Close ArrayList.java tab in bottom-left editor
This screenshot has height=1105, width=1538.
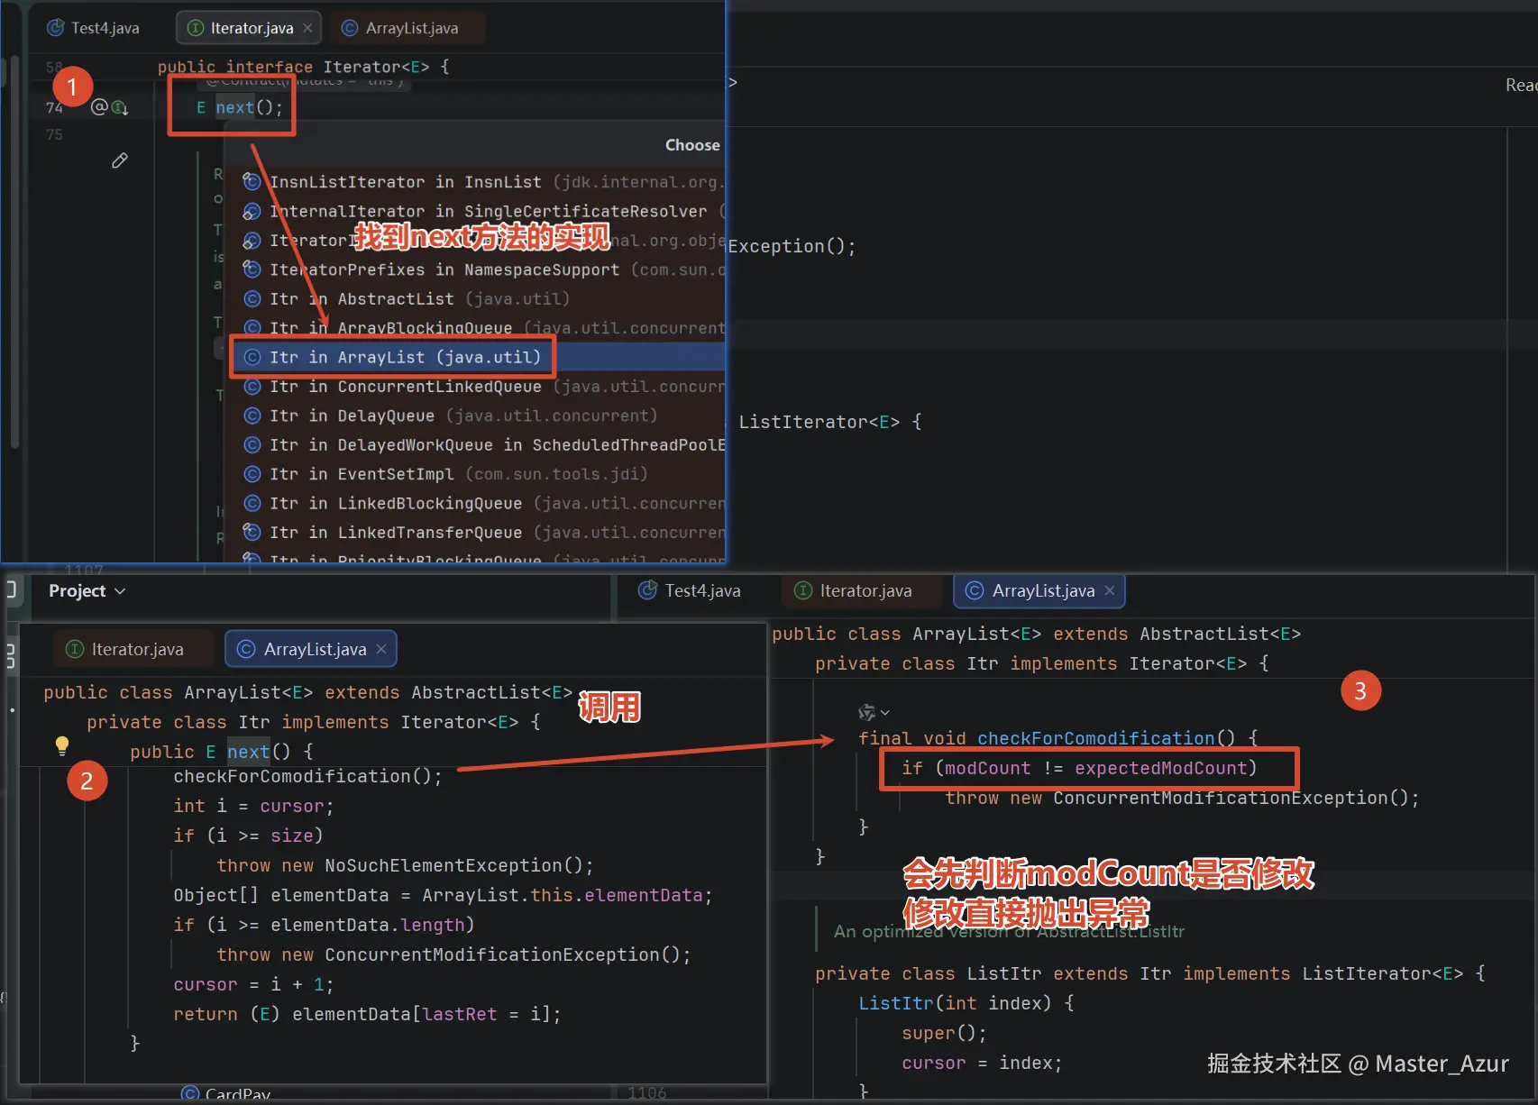(381, 649)
